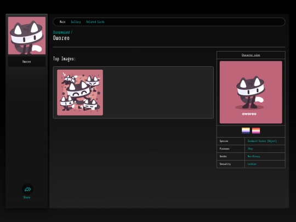Image resolution: width=296 pixels, height=222 pixels.
Task: Click the Lesbian sexuality link
Action: click(252, 164)
